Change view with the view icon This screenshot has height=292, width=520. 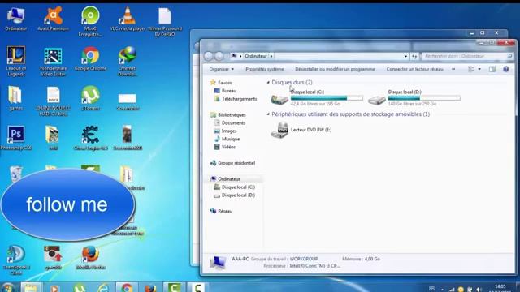click(x=471, y=69)
